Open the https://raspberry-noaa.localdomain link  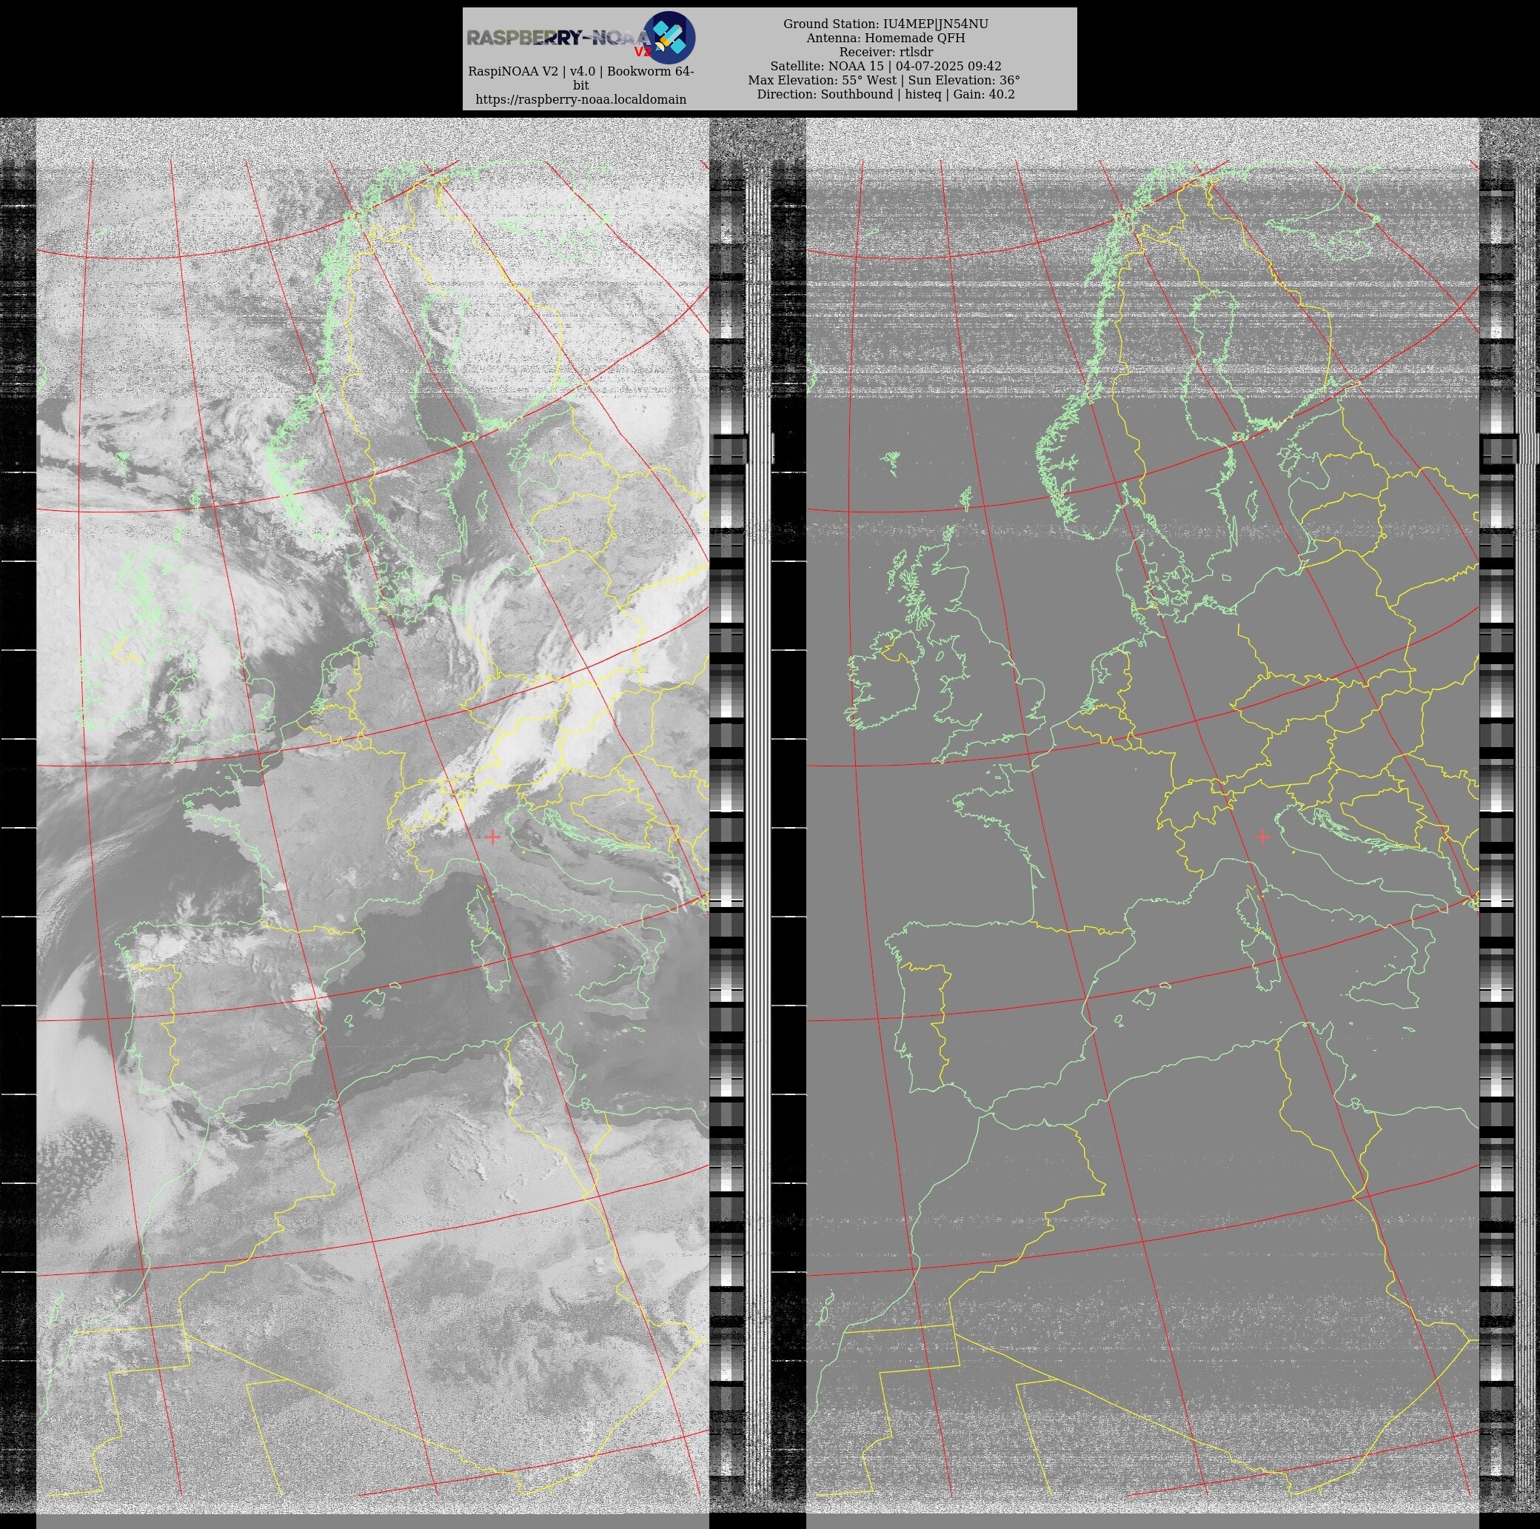tap(580, 100)
